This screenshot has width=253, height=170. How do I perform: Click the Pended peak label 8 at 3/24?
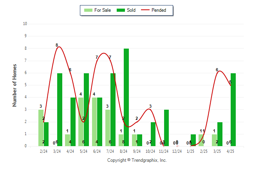[x=57, y=45]
